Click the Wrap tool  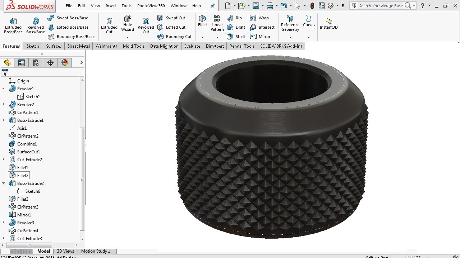pyautogui.click(x=259, y=18)
